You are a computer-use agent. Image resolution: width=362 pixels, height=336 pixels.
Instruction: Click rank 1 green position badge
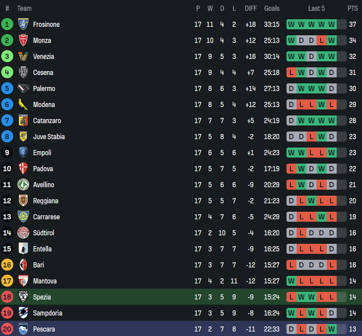[x=7, y=25]
